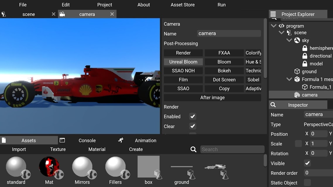Add the Bokeh post-processing pass
Screen dimensions: 333x187
pyautogui.click(x=224, y=71)
